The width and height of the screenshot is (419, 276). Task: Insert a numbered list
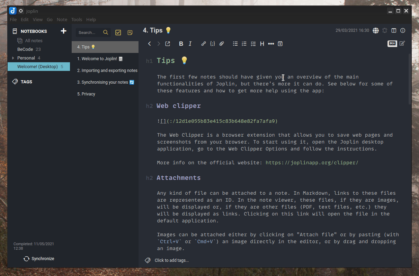click(x=244, y=44)
